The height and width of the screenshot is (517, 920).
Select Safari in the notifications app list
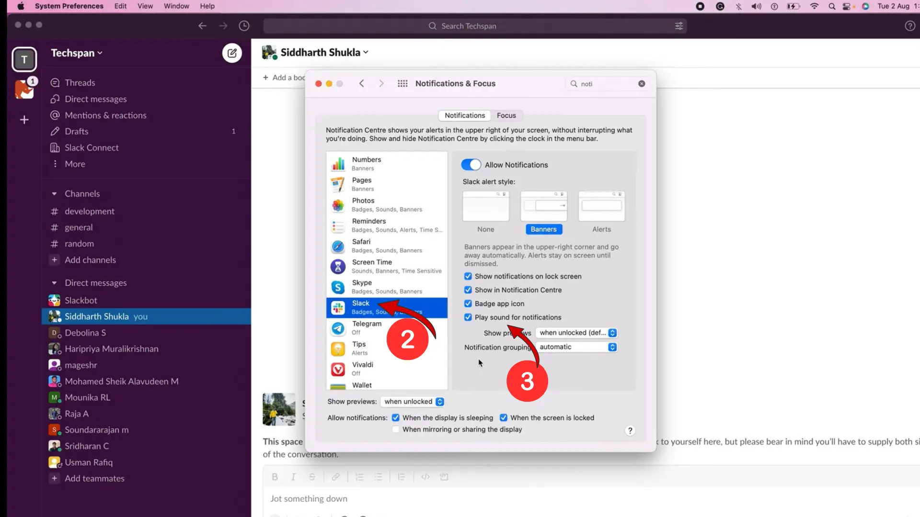pyautogui.click(x=387, y=246)
